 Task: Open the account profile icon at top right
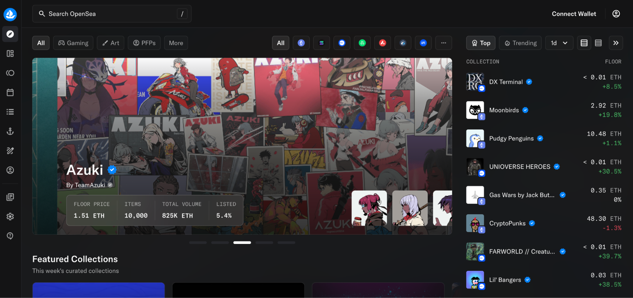(x=616, y=14)
